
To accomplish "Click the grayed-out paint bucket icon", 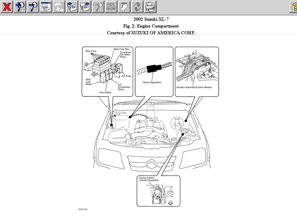I will tap(124, 7).
